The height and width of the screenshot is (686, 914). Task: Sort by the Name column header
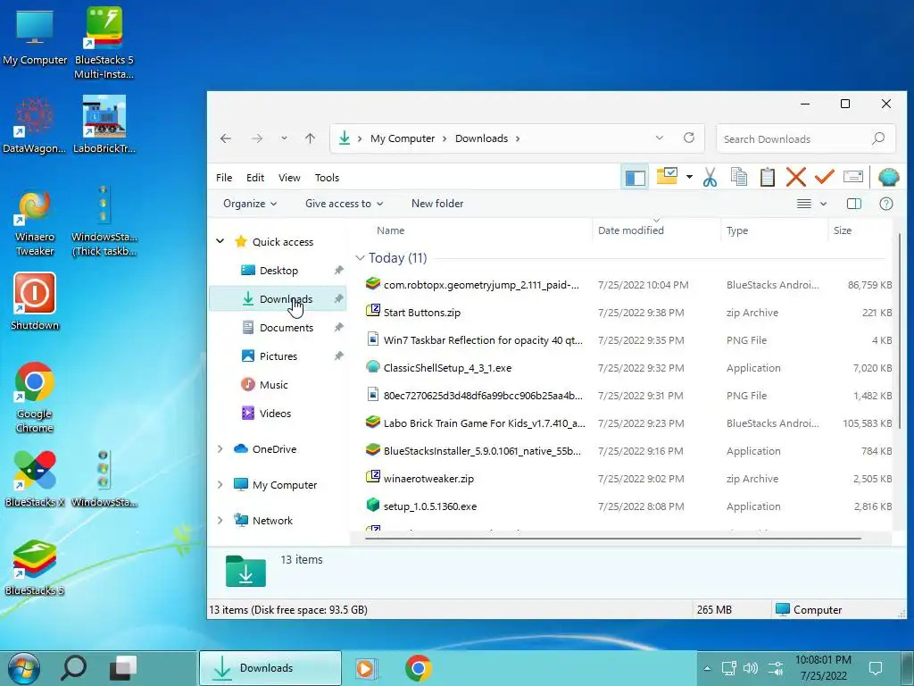pos(391,230)
